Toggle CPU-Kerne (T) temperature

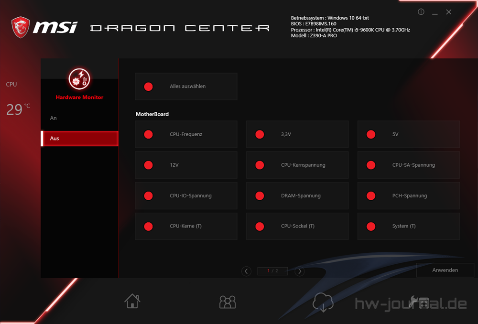pyautogui.click(x=186, y=227)
